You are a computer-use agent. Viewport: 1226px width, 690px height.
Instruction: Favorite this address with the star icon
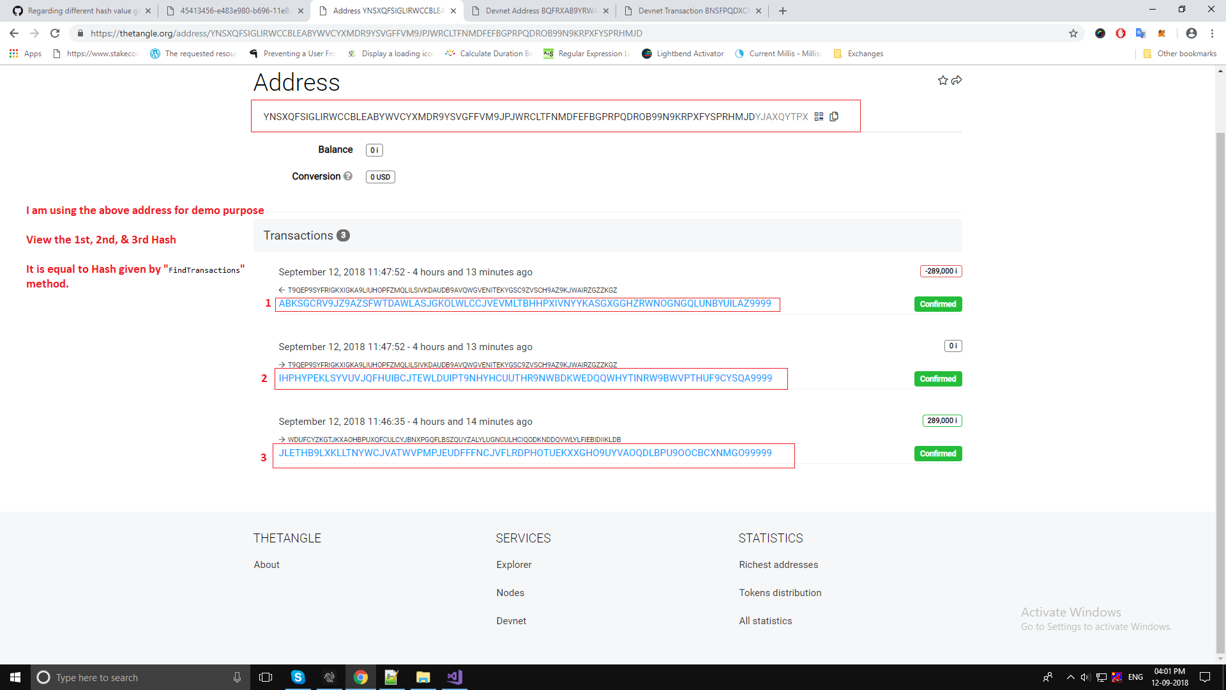pos(943,80)
